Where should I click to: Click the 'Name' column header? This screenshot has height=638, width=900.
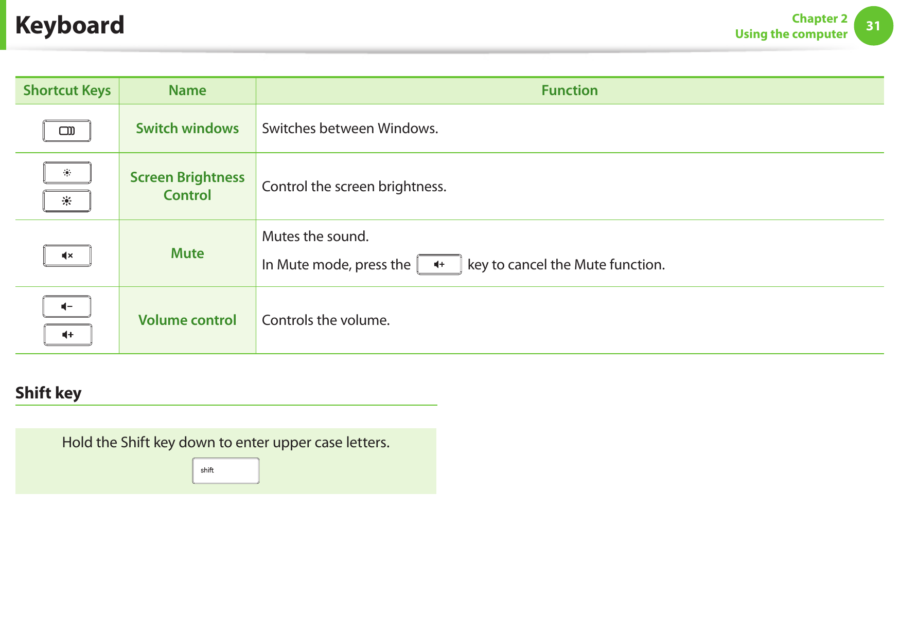[187, 90]
